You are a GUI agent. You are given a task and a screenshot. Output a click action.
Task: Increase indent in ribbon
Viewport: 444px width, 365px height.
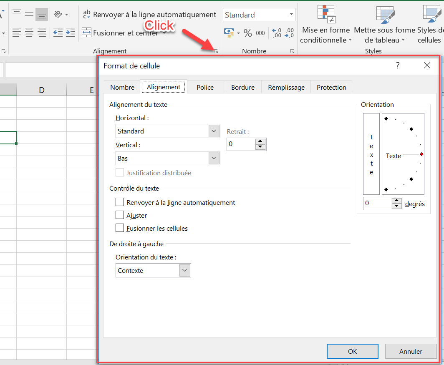[71, 33]
